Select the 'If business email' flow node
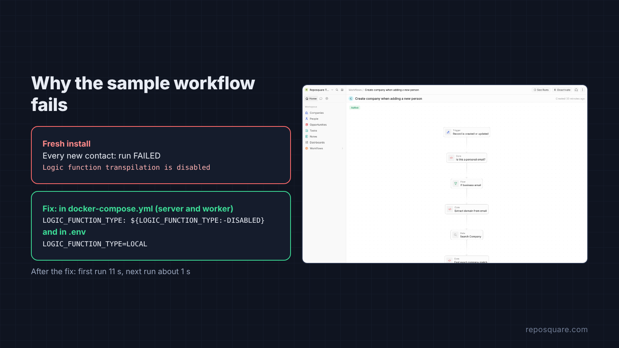Screen dimensions: 619x348 click(467, 184)
